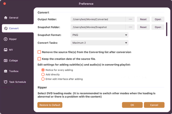Image resolution: width=172 pixels, height=114 pixels.
Task: Click the Task Schedule alarm clock icon
Action: [x=6, y=82]
